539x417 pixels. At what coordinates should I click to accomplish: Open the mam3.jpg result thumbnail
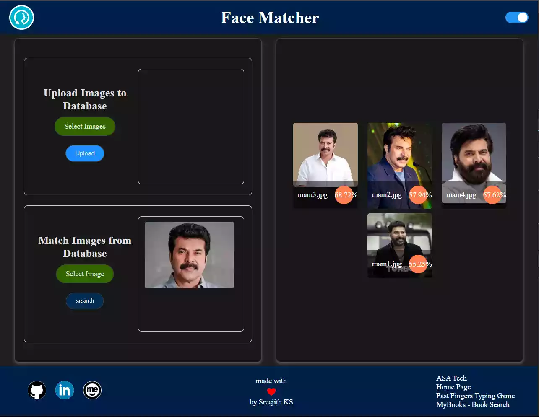325,153
